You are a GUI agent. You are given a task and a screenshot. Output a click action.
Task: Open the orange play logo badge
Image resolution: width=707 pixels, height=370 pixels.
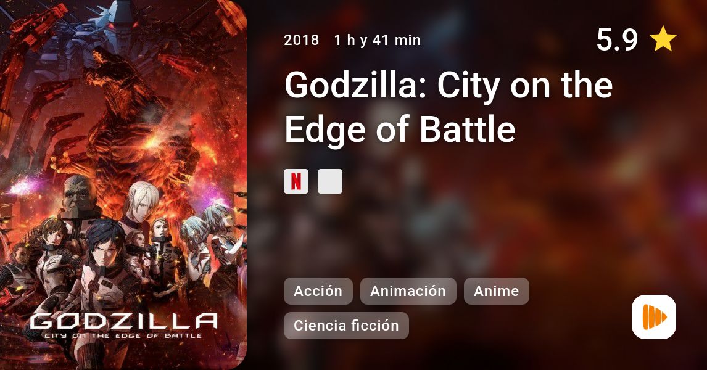(x=654, y=317)
